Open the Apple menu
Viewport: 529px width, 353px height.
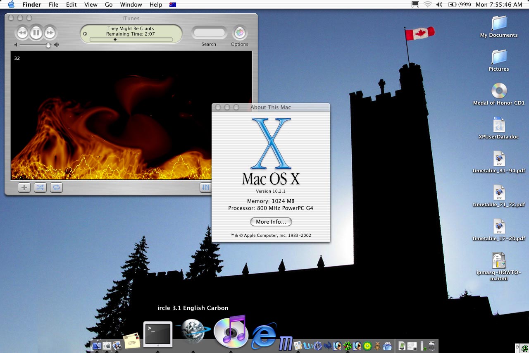pyautogui.click(x=11, y=5)
